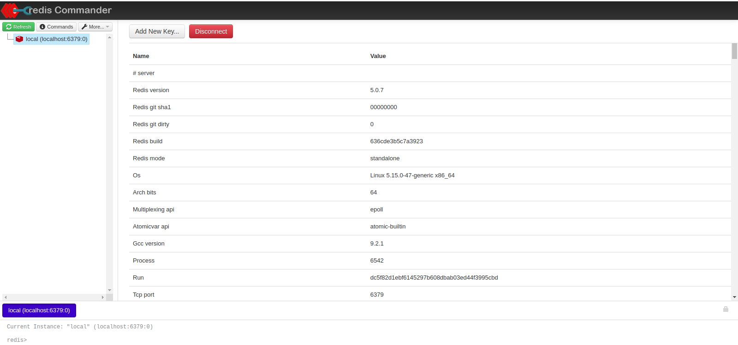Click tree panel scroll-left arrow

click(6, 298)
